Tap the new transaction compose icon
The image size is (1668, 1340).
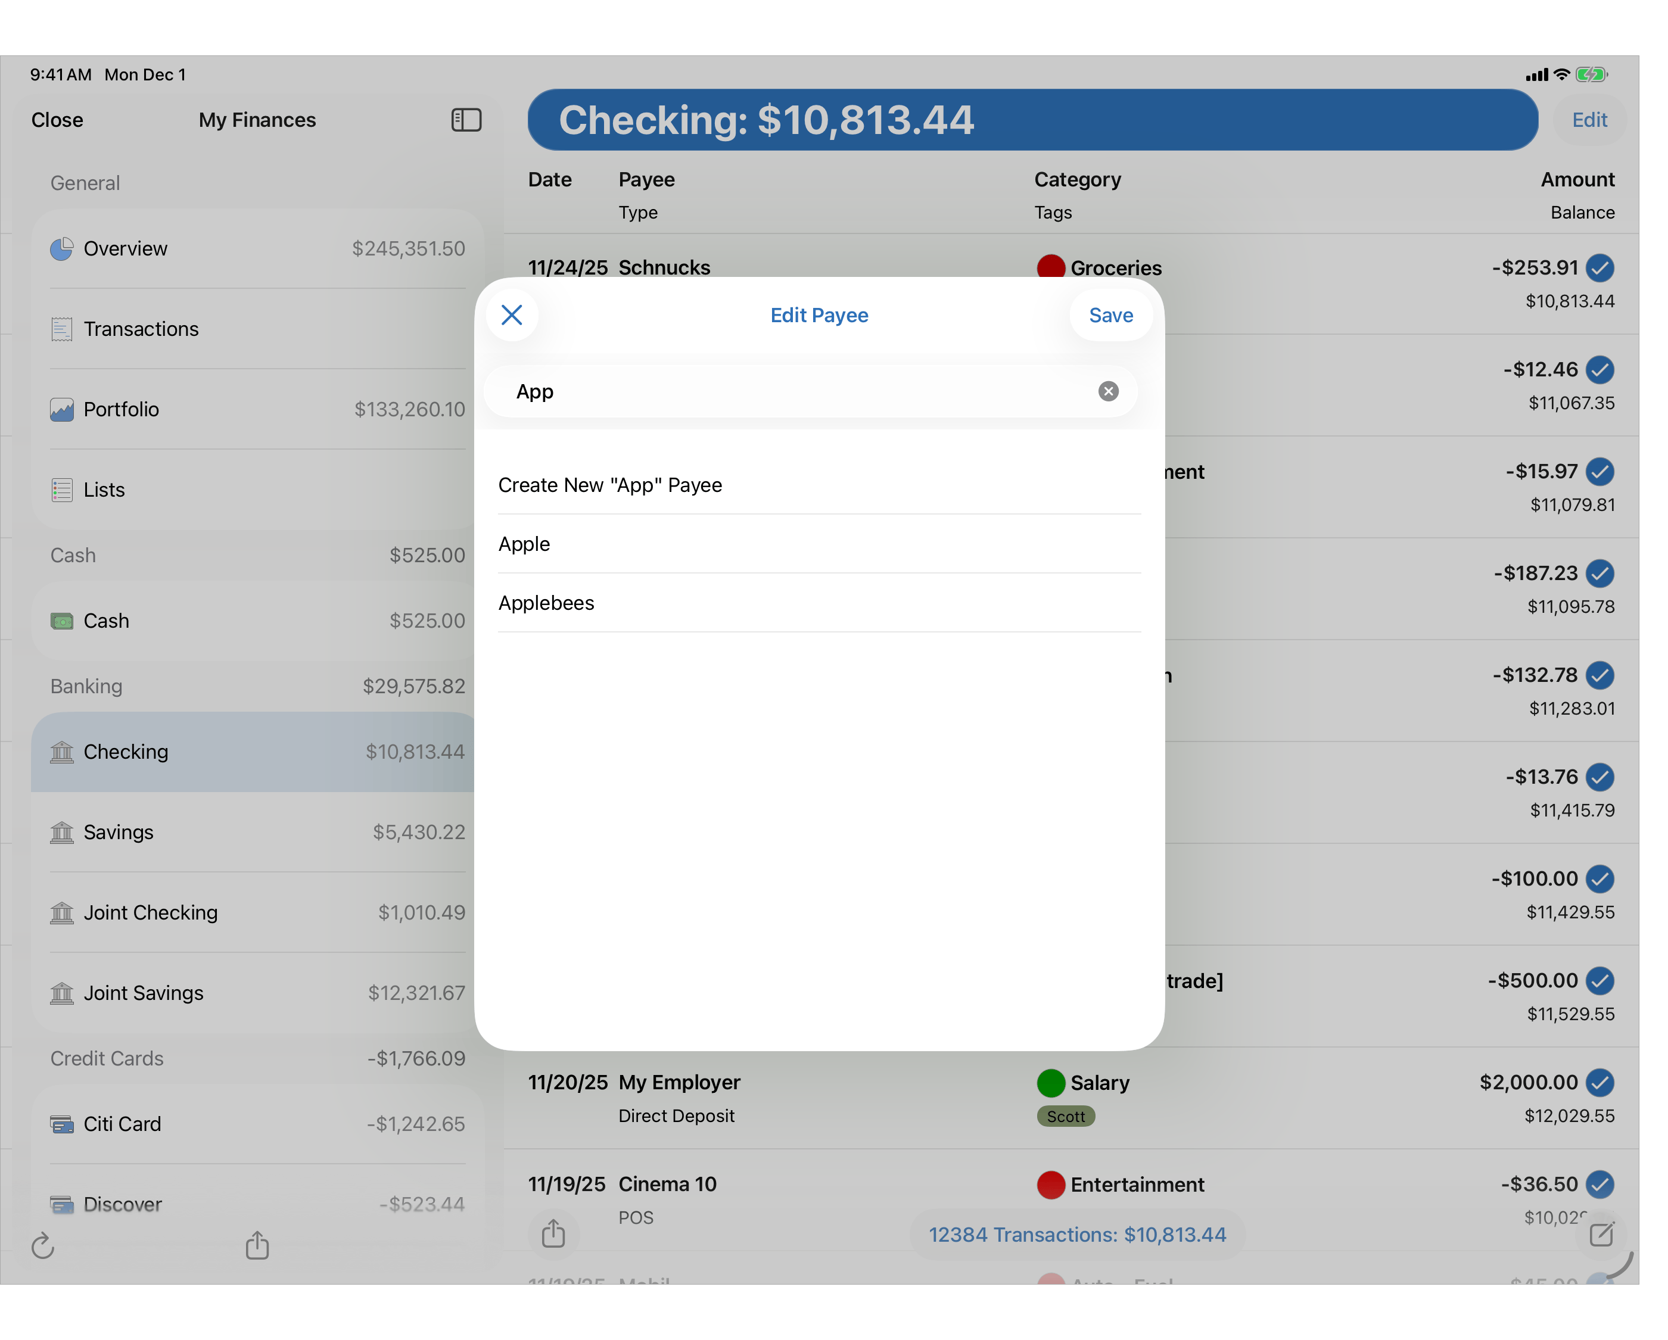click(x=1601, y=1234)
